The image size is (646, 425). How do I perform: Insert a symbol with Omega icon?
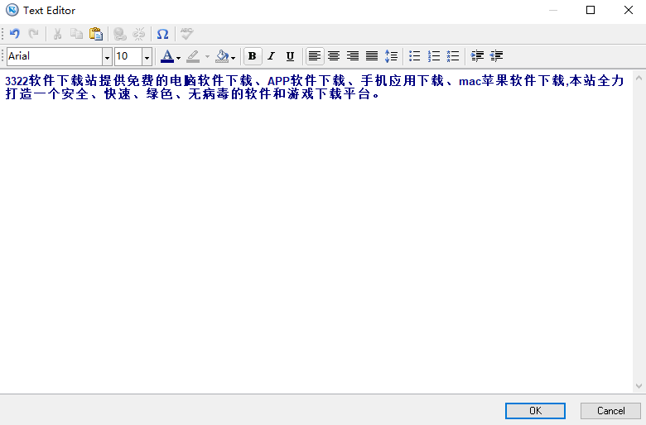tap(162, 34)
